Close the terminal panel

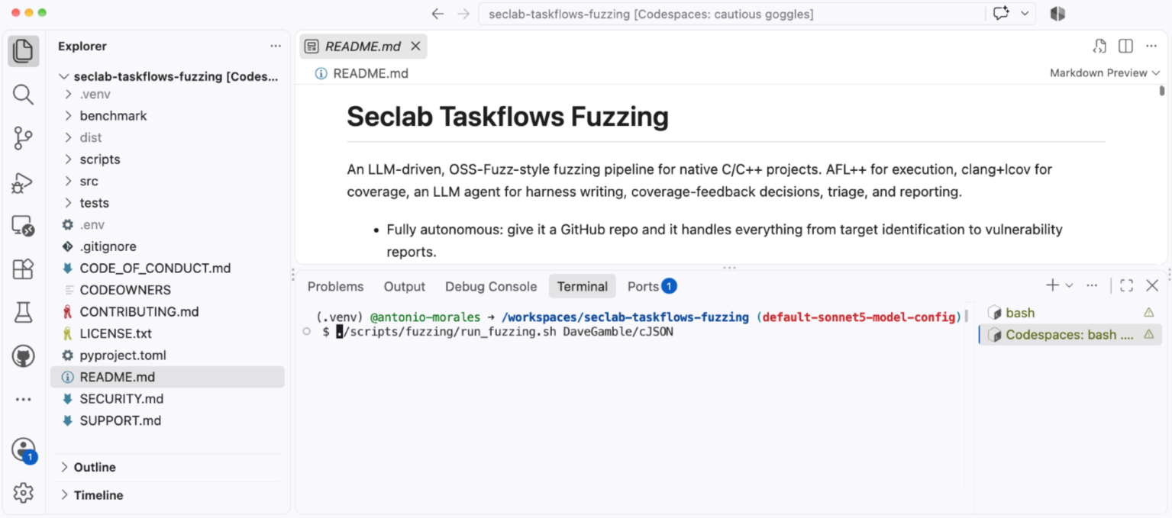(1152, 285)
